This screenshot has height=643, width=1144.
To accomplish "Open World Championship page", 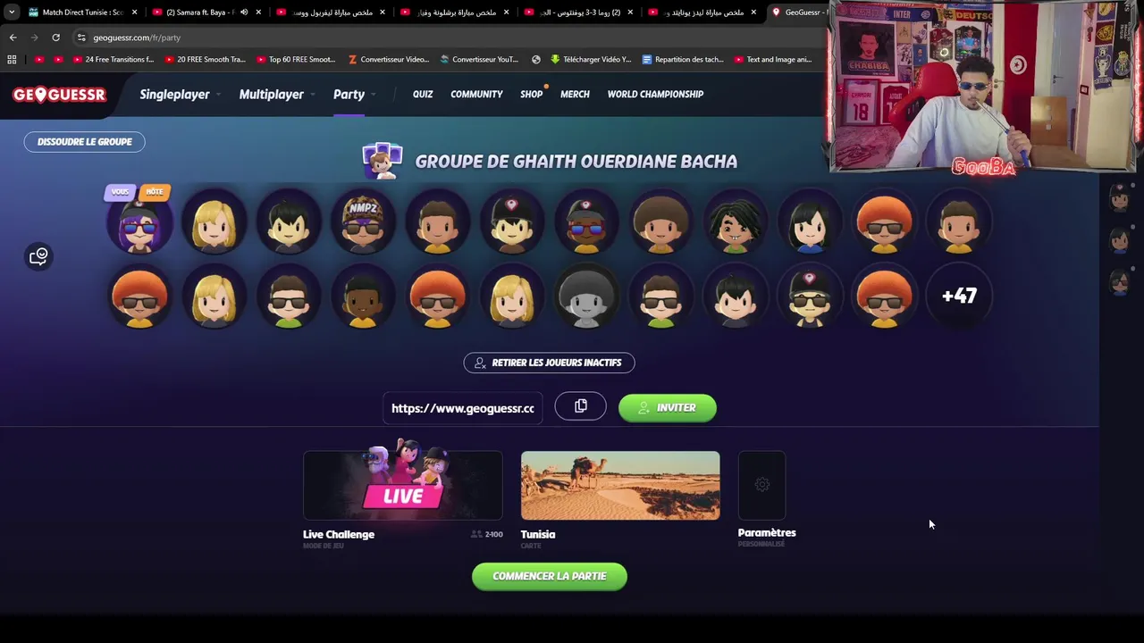I will (x=655, y=94).
